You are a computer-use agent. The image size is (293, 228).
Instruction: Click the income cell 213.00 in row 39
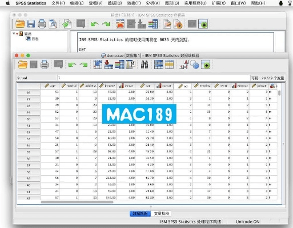click(x=107, y=178)
